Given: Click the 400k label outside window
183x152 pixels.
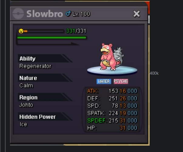Looking at the screenshot, I should click(x=154, y=73).
